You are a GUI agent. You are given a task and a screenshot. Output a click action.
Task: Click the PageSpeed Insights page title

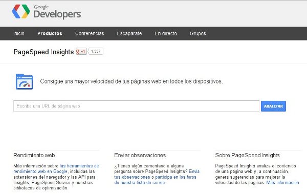point(43,52)
